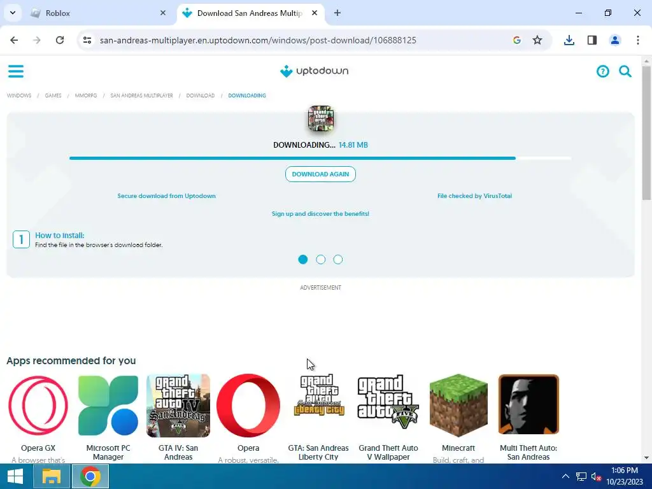
Task: Reload the current page
Action: 60,40
